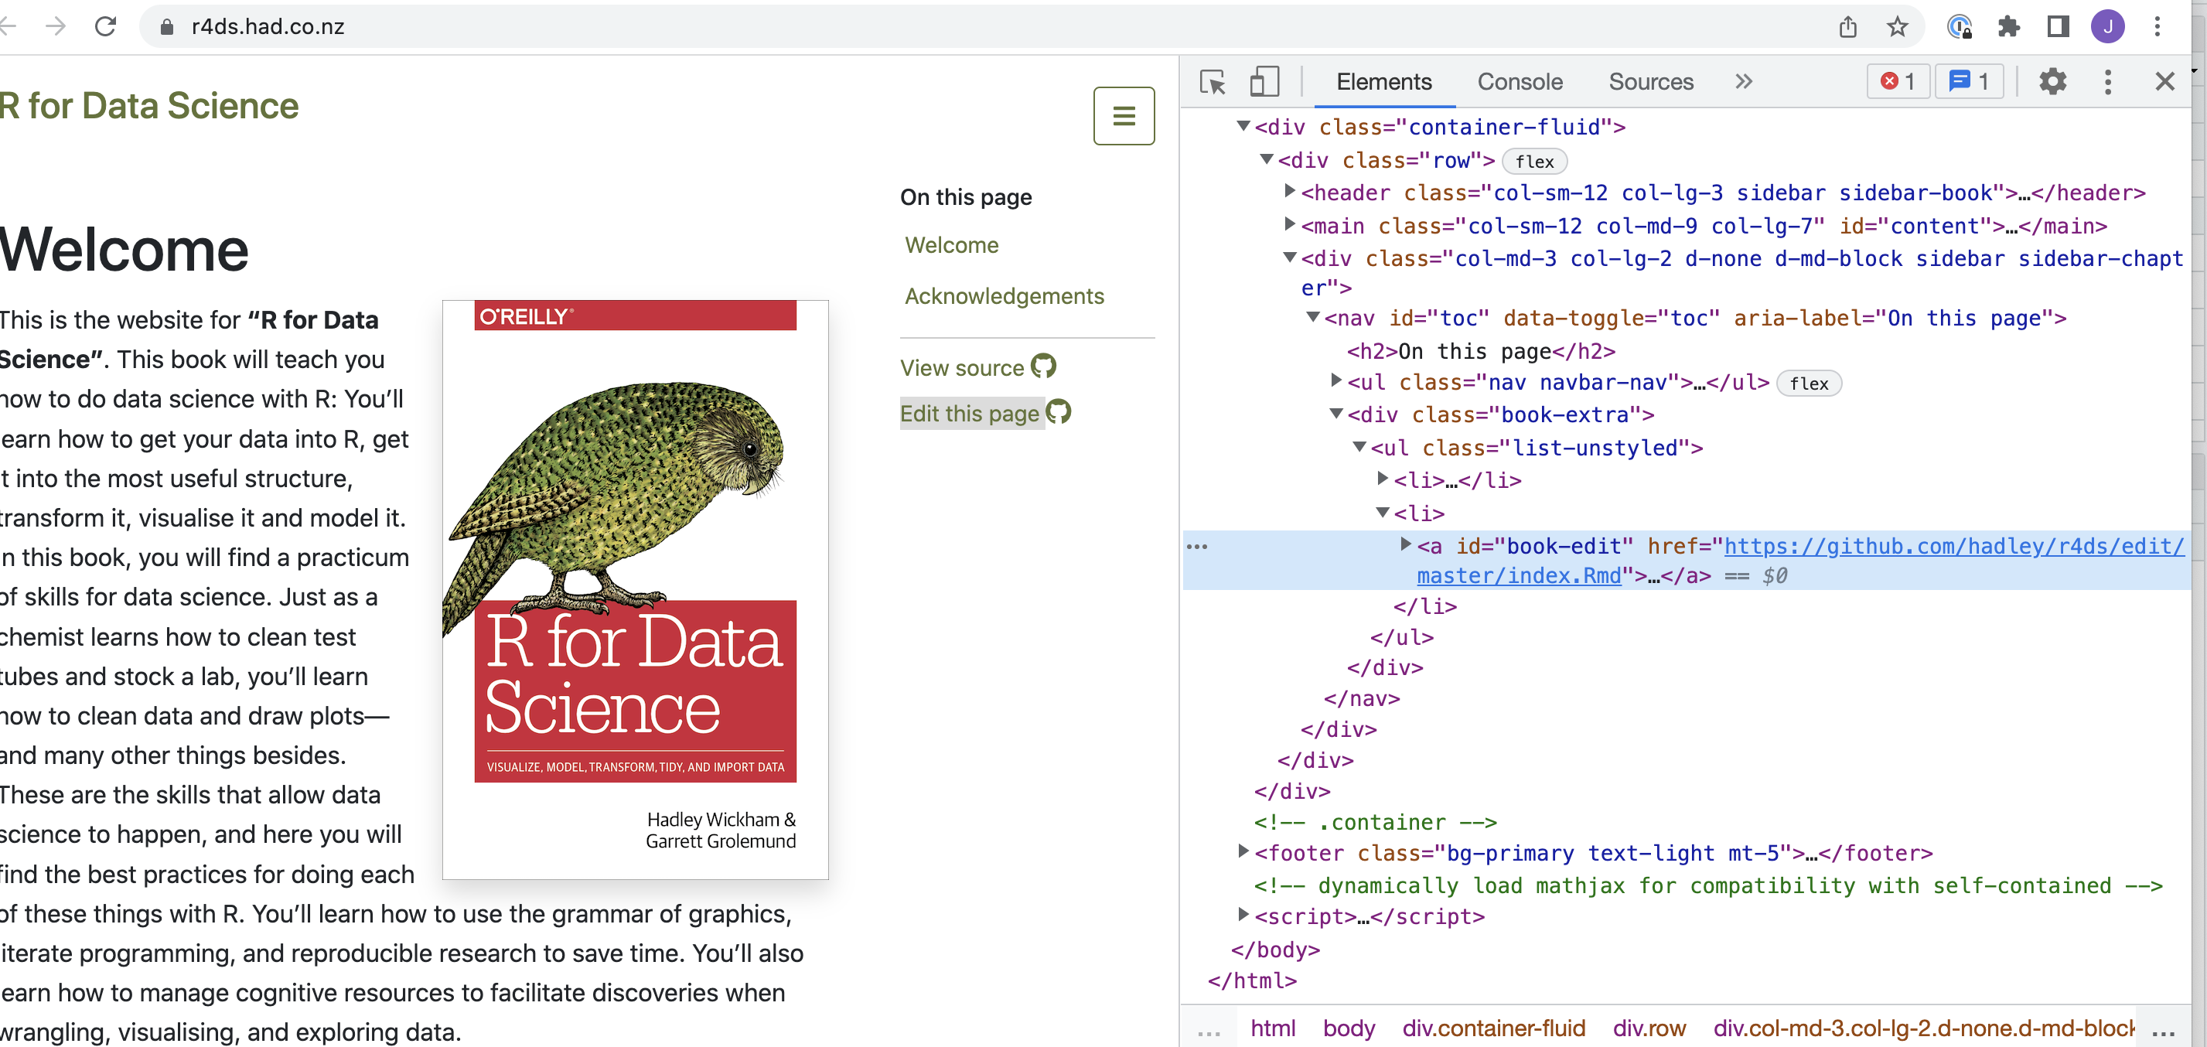The width and height of the screenshot is (2207, 1047).
Task: Select div.row in the breadcrumb
Action: 1649,1028
